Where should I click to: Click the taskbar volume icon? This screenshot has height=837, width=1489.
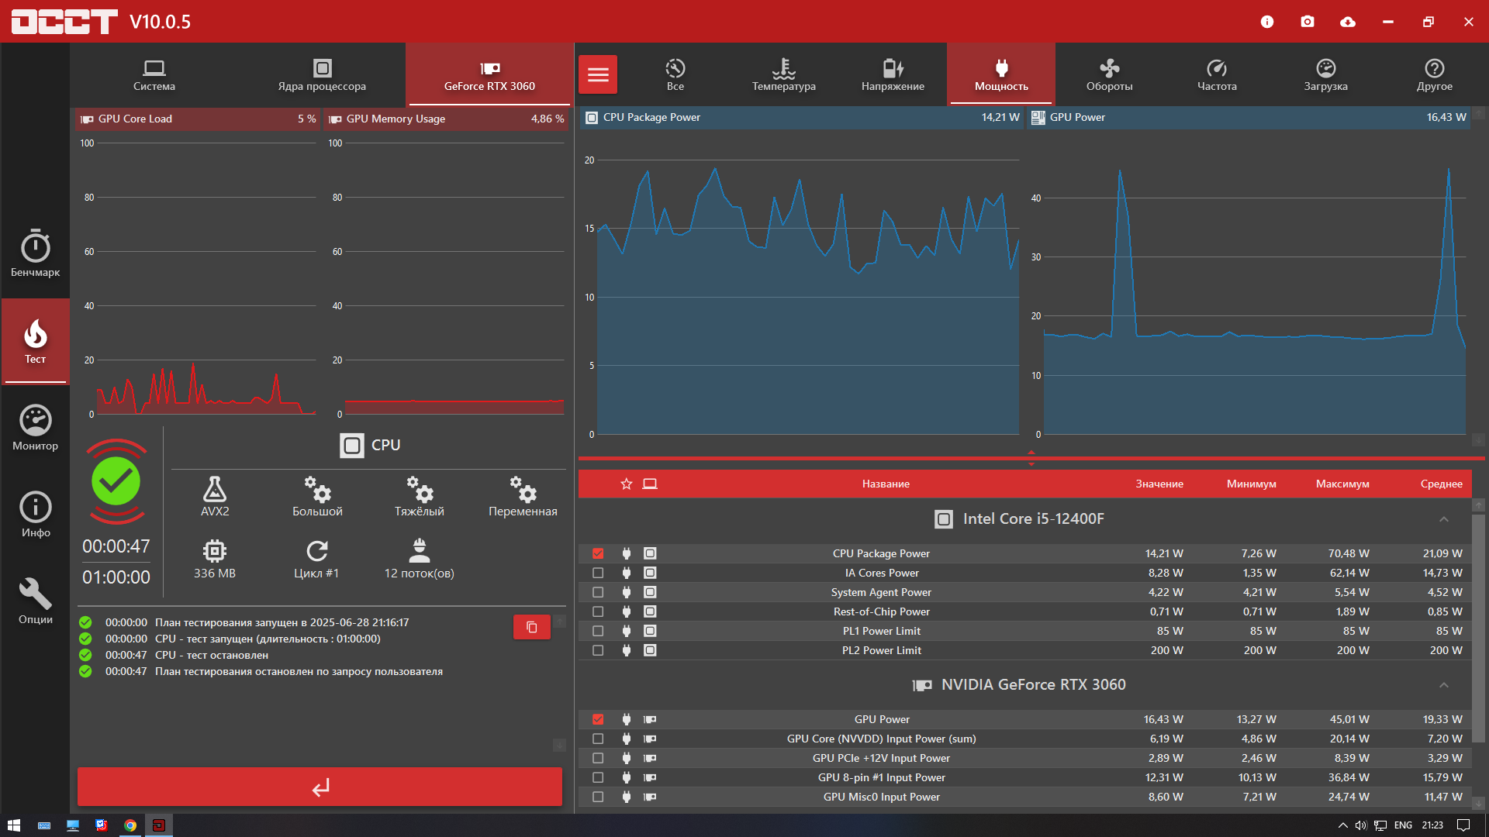point(1360,825)
